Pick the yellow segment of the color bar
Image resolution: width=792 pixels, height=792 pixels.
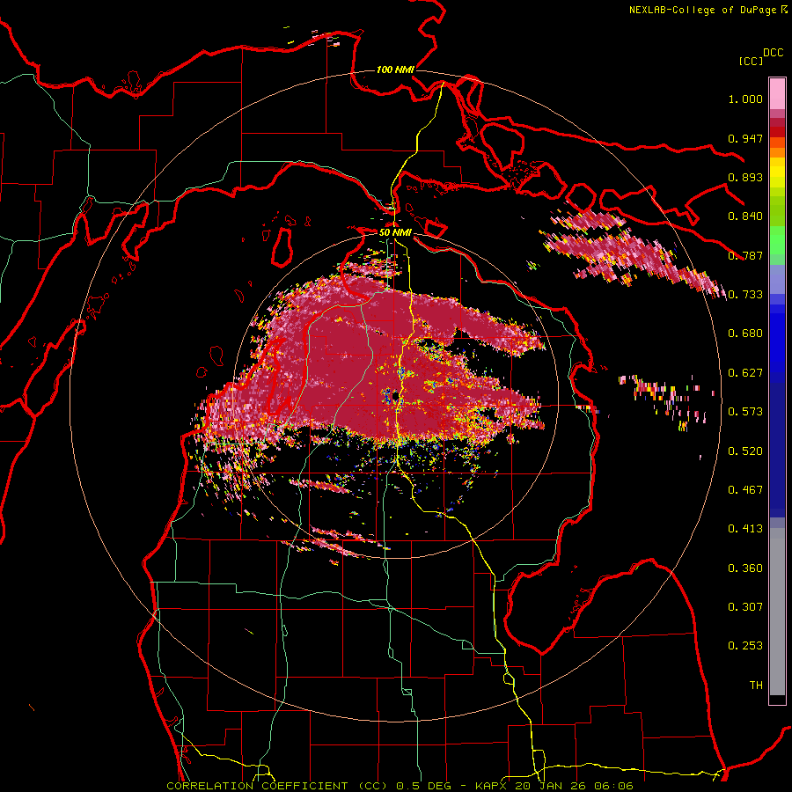click(x=777, y=172)
